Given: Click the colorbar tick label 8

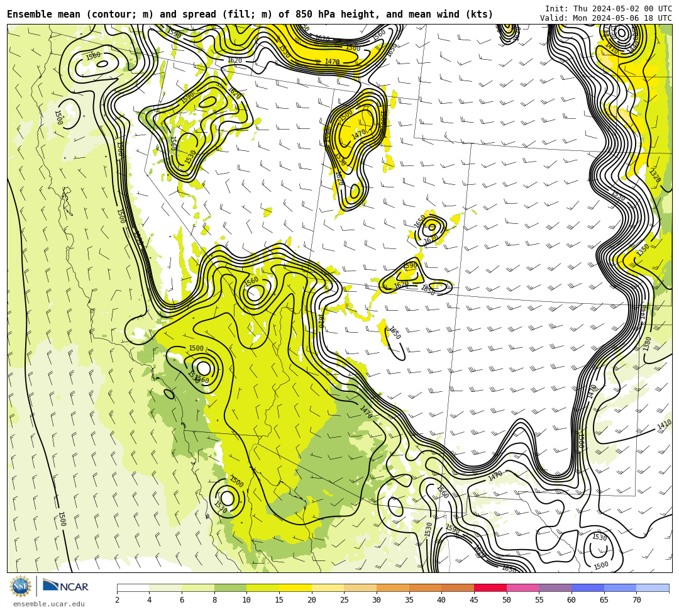Looking at the screenshot, I should pyautogui.click(x=214, y=600).
